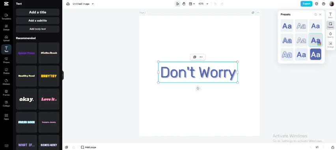Collapse the left Text panel handle
336x150 pixels.
(x=63, y=75)
